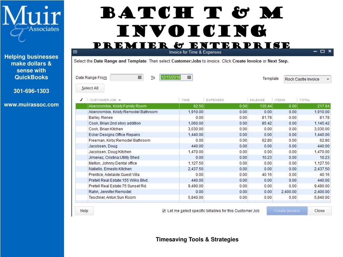
Task: Sort by the TIME column header
Action: (x=186, y=100)
